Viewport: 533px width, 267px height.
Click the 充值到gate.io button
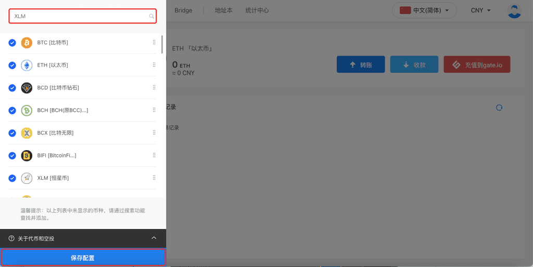pyautogui.click(x=477, y=65)
